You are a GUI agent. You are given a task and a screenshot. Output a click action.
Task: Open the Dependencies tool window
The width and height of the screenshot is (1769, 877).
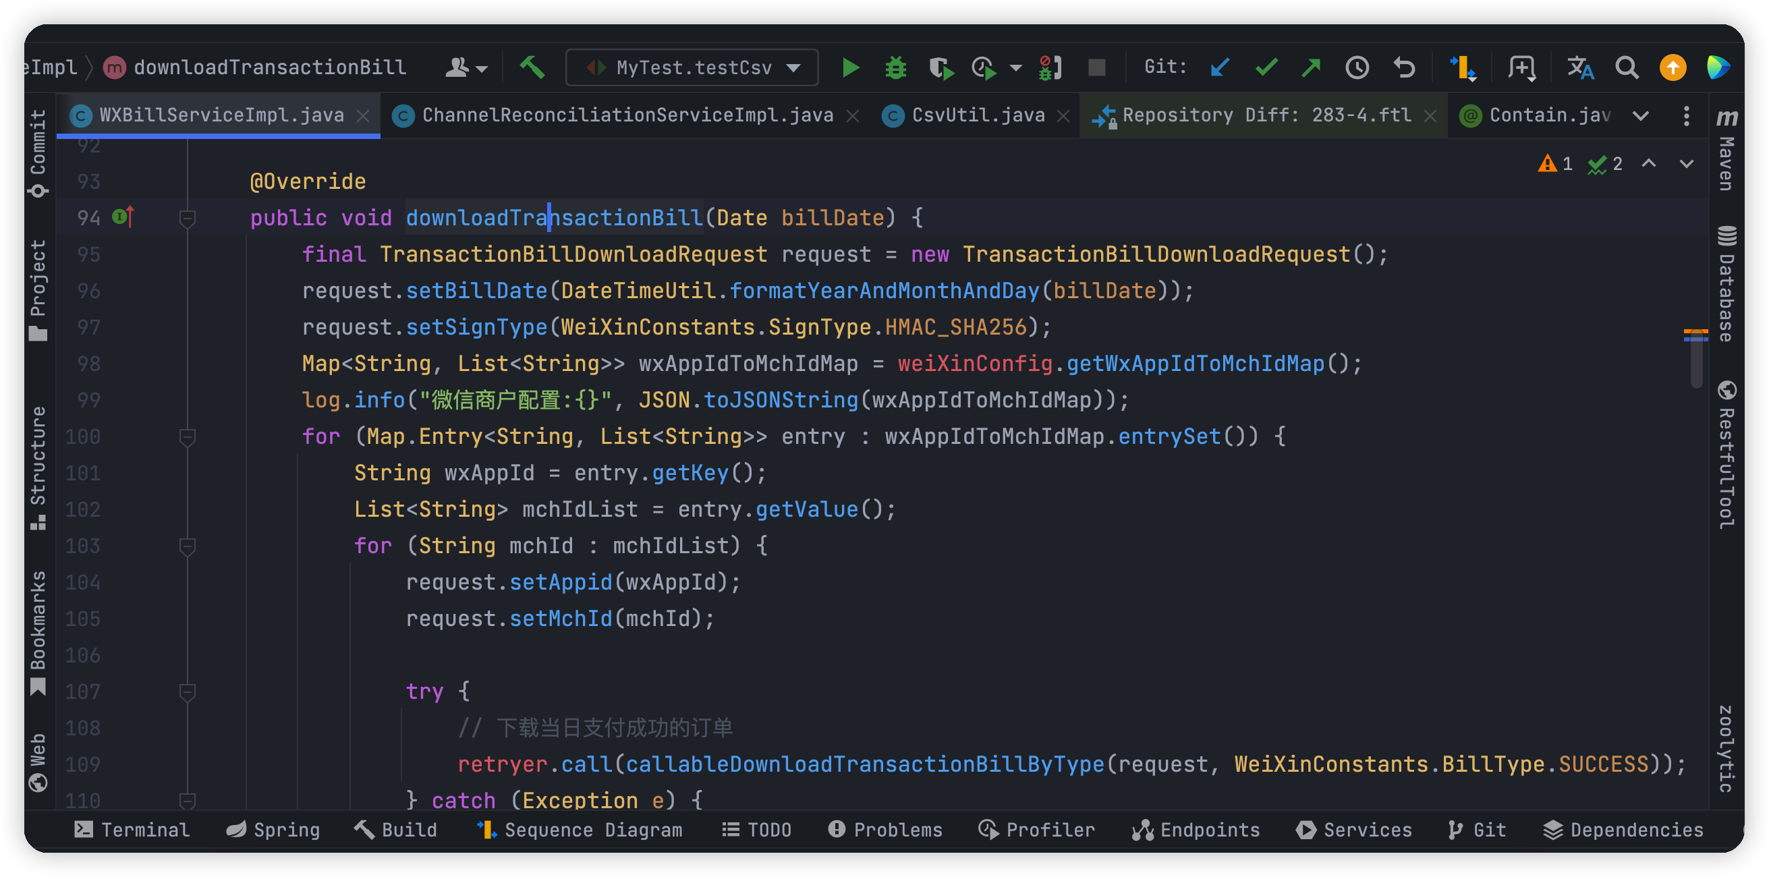click(x=1623, y=830)
